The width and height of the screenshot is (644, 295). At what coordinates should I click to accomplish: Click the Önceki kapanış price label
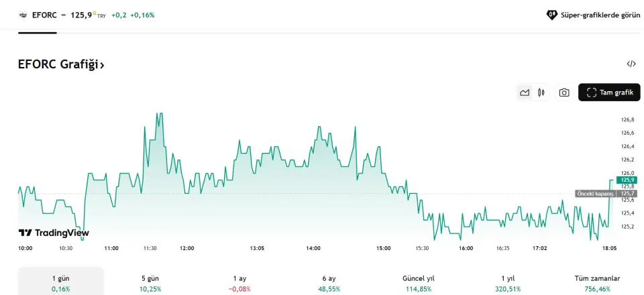[595, 194]
